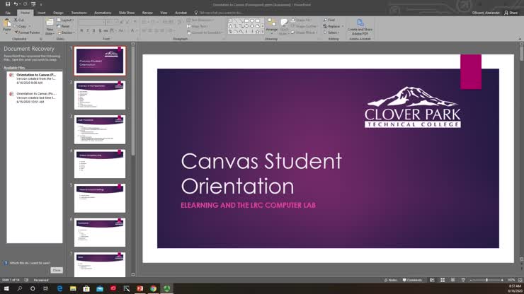Image resolution: width=524 pixels, height=294 pixels.
Task: Click the Elearning and the LRC Computer Lab subtitle
Action: (x=248, y=205)
